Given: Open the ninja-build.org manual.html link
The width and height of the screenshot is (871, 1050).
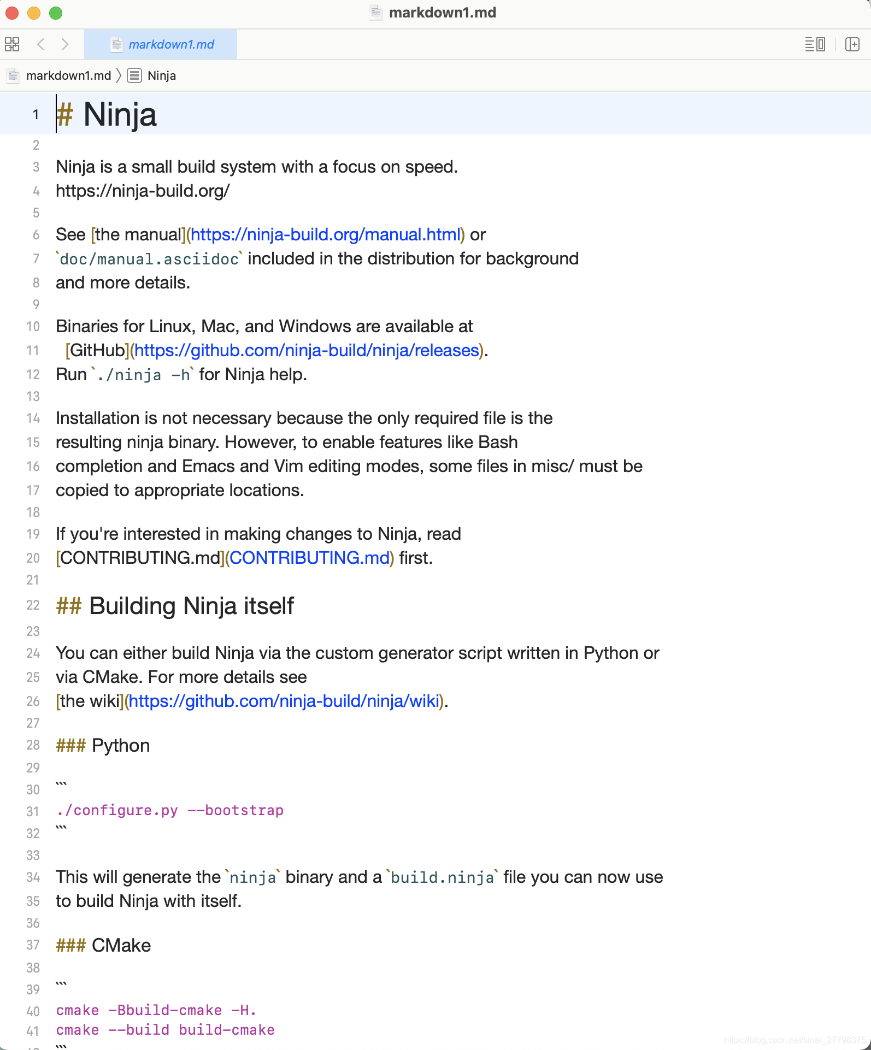Looking at the screenshot, I should 326,234.
